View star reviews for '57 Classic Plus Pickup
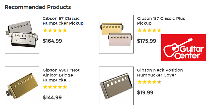This screenshot has height=109, width=209. 149,30
